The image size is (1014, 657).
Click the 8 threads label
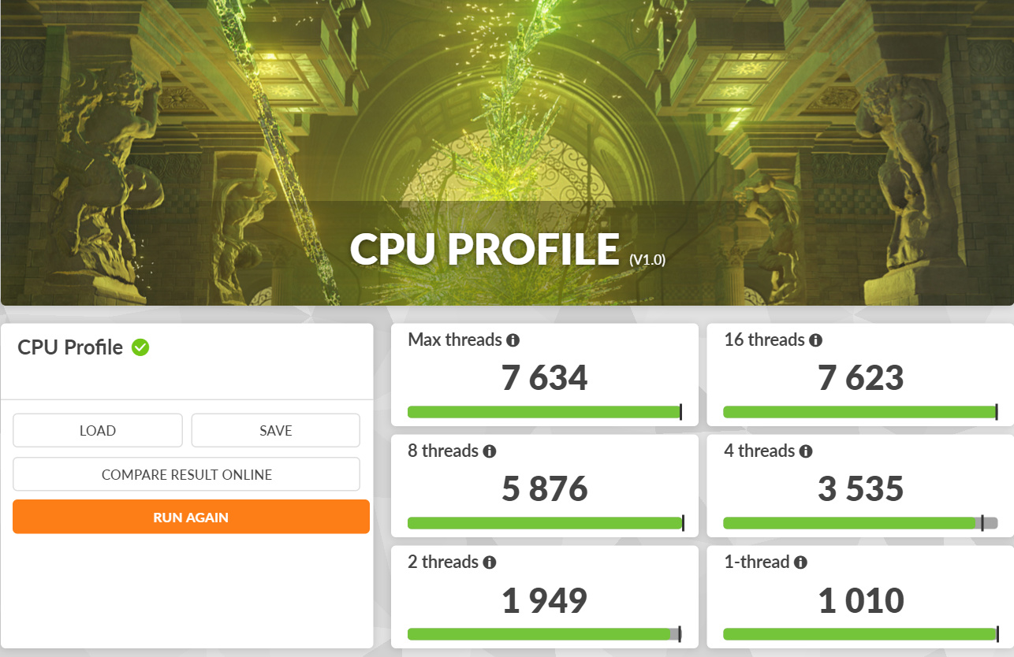(443, 451)
